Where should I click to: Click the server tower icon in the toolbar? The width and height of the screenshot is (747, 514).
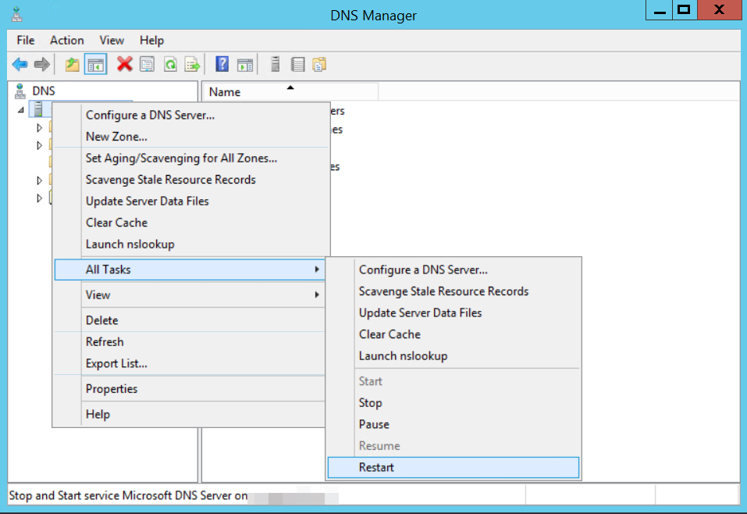coord(275,64)
